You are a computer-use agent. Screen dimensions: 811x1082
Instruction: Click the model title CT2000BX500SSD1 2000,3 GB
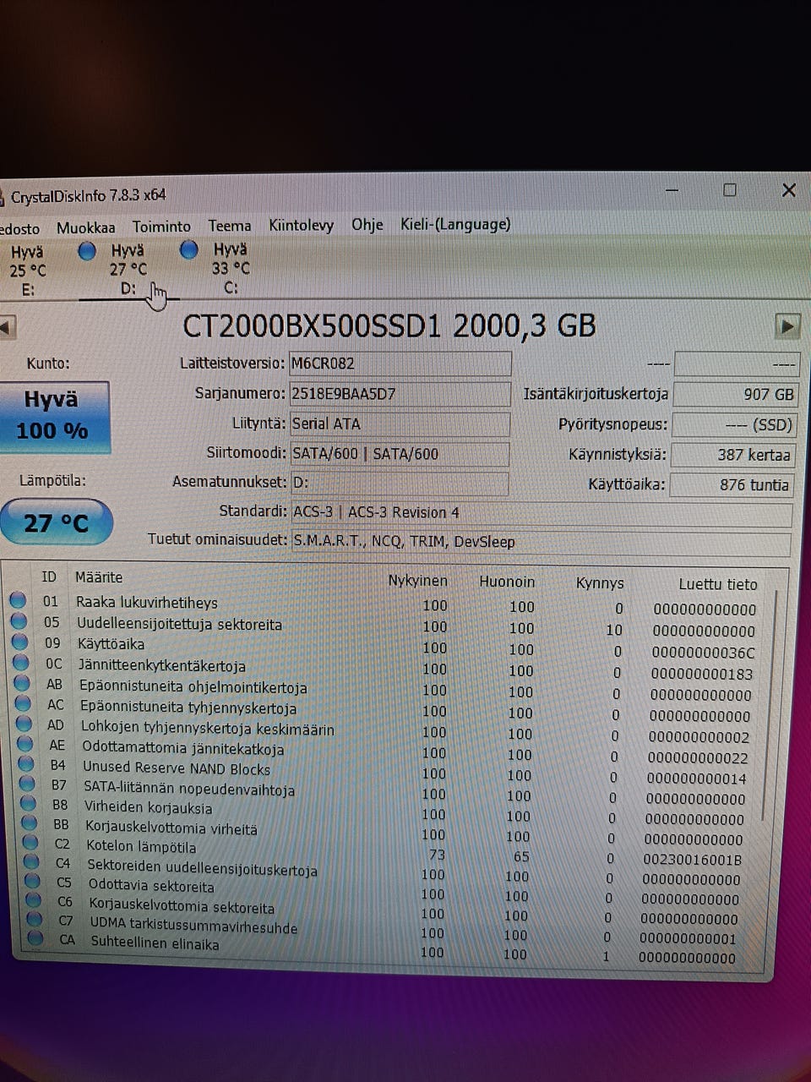(389, 325)
